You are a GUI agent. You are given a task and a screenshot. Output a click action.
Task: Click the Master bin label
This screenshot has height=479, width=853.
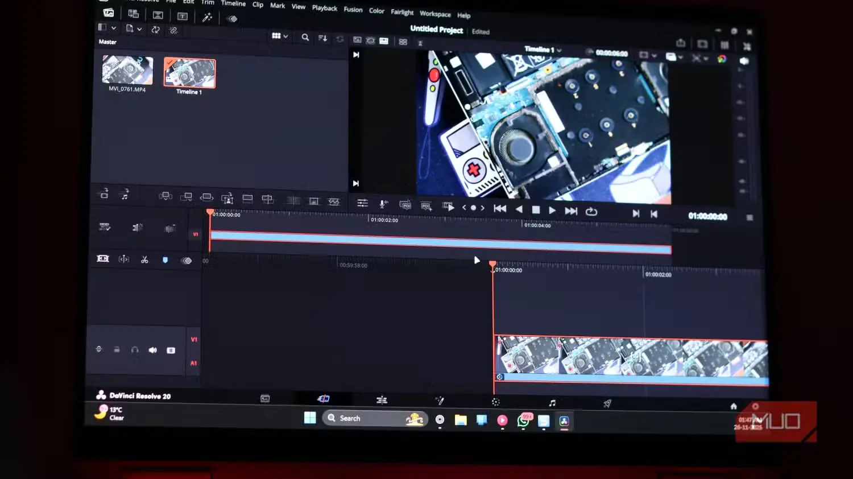pos(107,42)
